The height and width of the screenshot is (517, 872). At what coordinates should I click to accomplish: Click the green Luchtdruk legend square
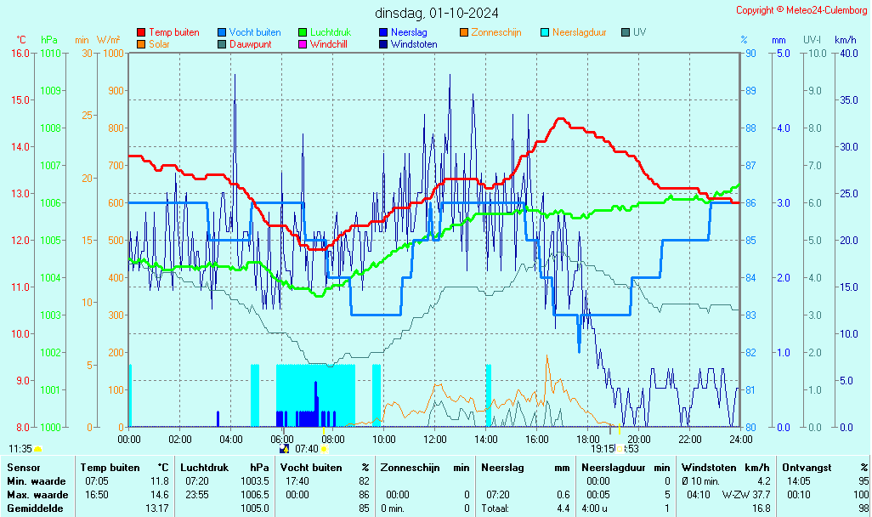(x=303, y=32)
